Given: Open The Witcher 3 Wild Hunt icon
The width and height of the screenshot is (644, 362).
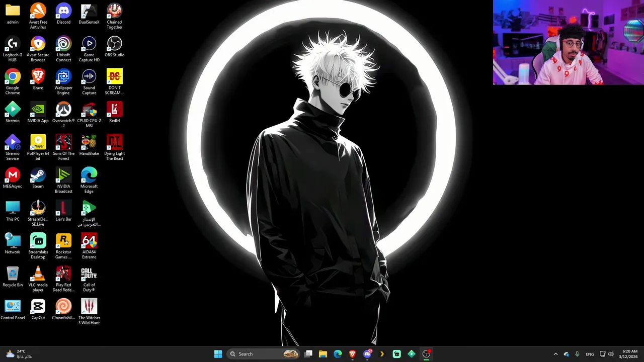Looking at the screenshot, I should [x=89, y=312].
